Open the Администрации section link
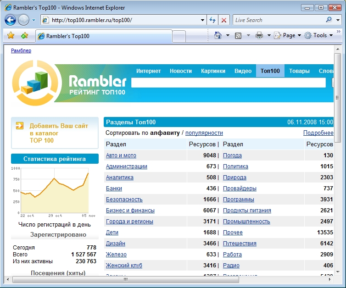This screenshot has height=288, width=346. 127,166
